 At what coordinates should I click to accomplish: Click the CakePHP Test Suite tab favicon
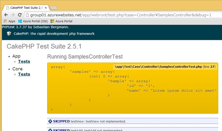pos(8,8)
